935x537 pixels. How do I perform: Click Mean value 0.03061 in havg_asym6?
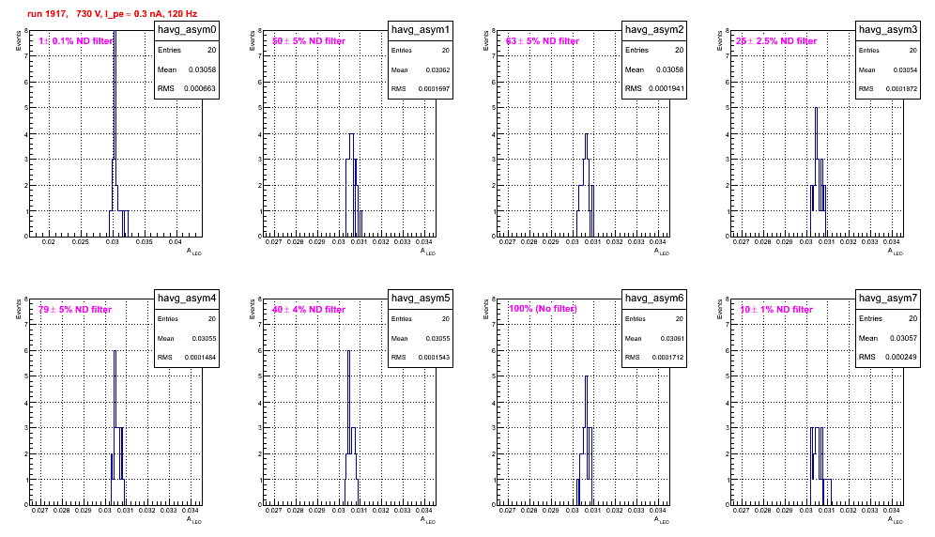(671, 338)
